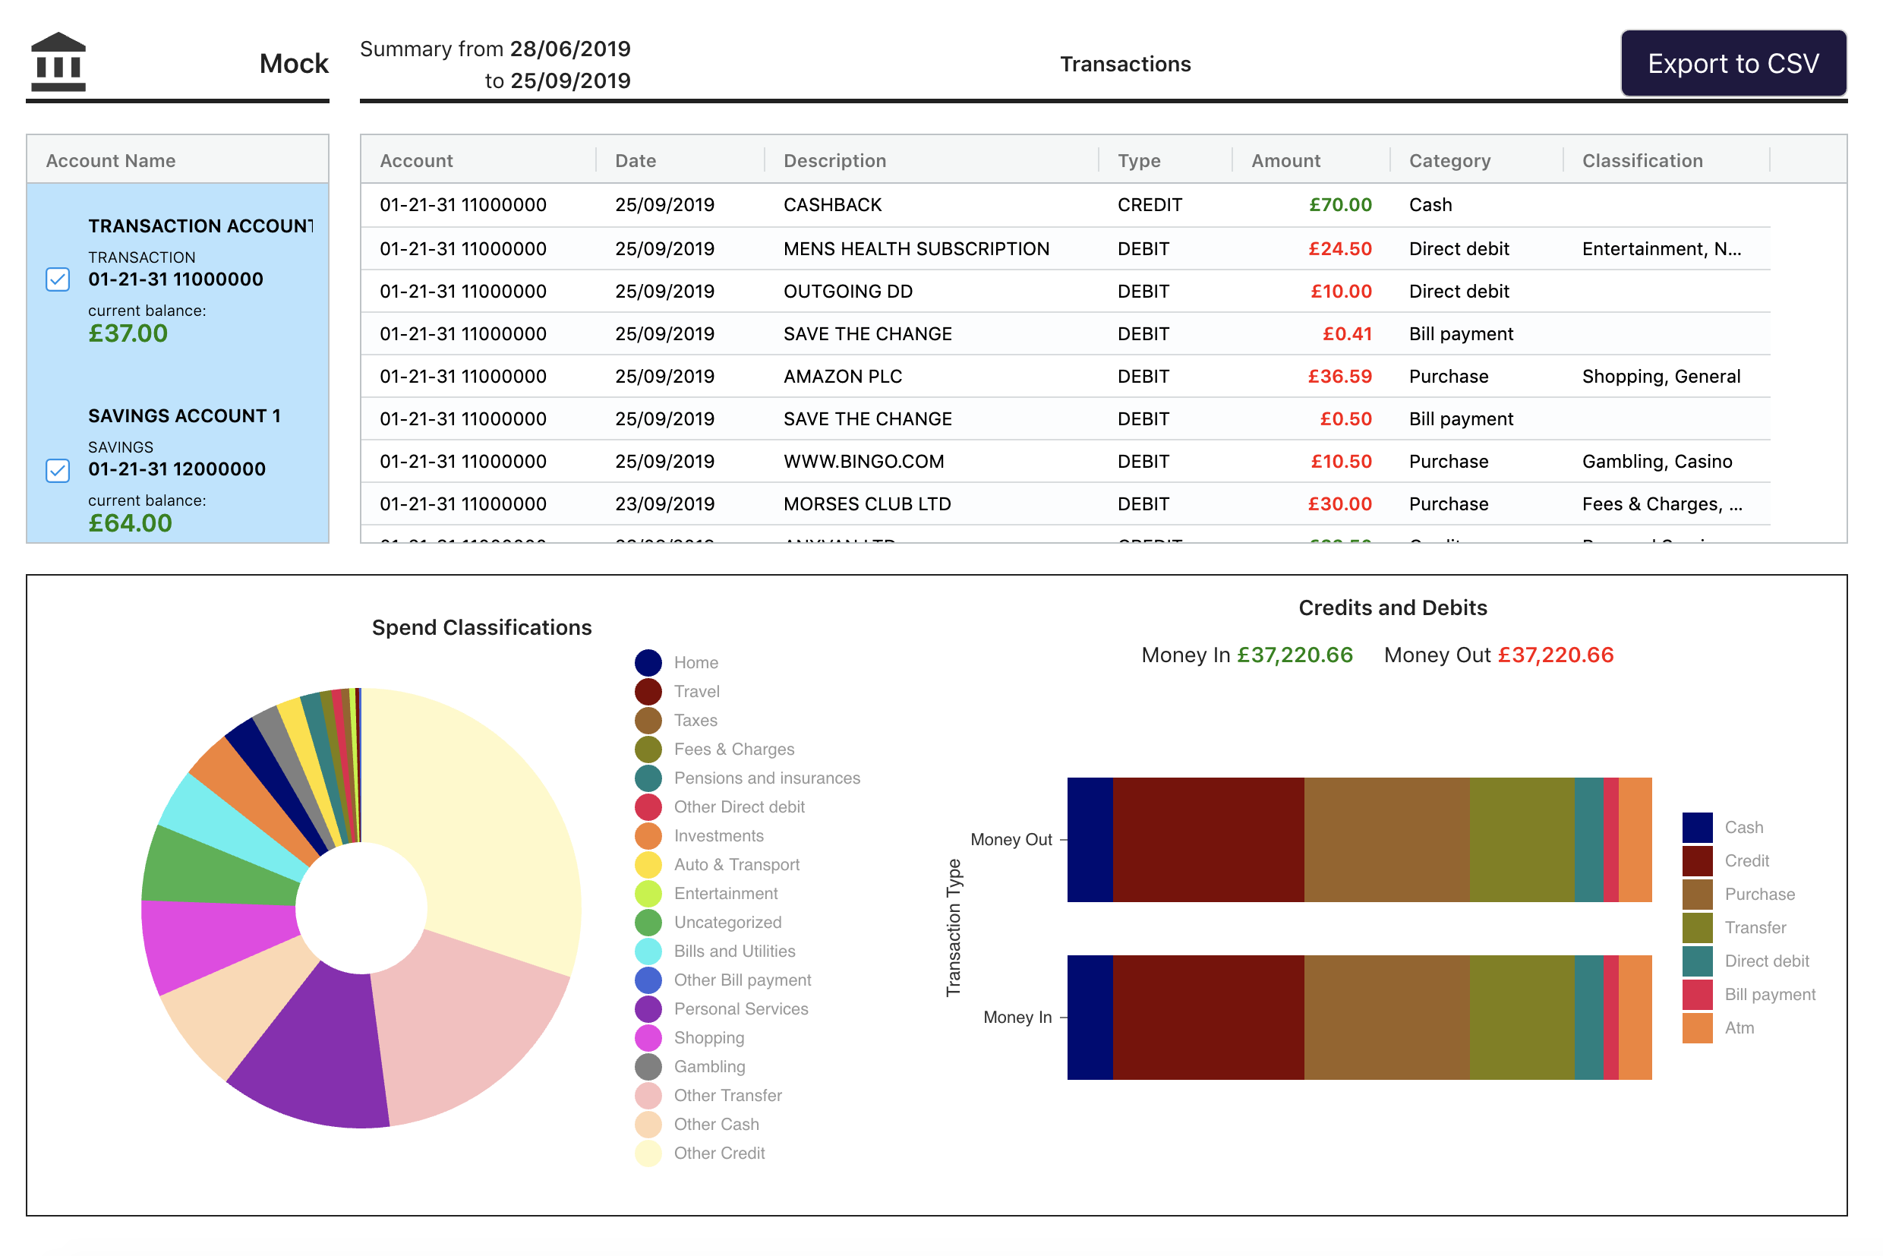Toggle Personal Services legend marker
1883x1256 pixels.
point(648,1008)
